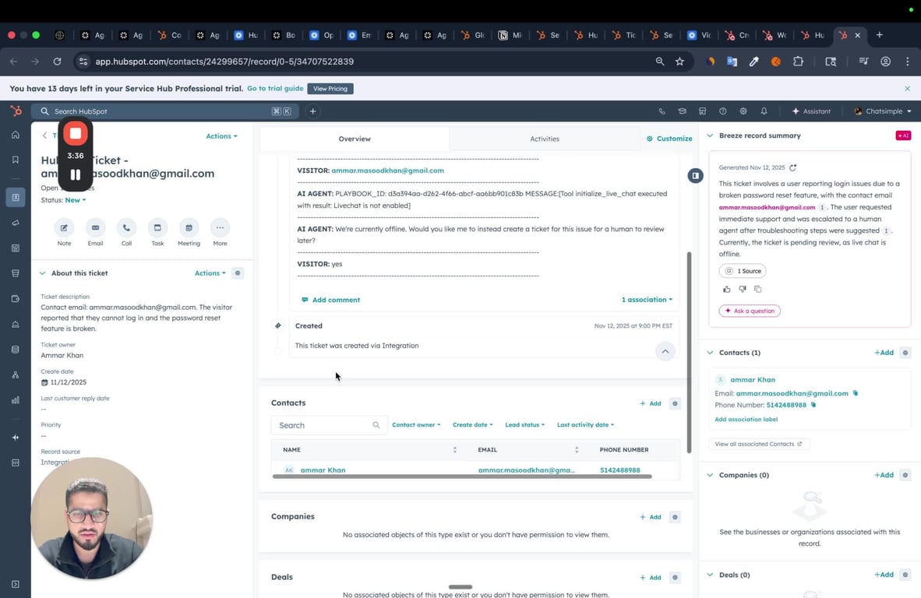Viewport: 921px width, 598px height.
Task: Open the Assistant menu item
Action: pos(810,111)
